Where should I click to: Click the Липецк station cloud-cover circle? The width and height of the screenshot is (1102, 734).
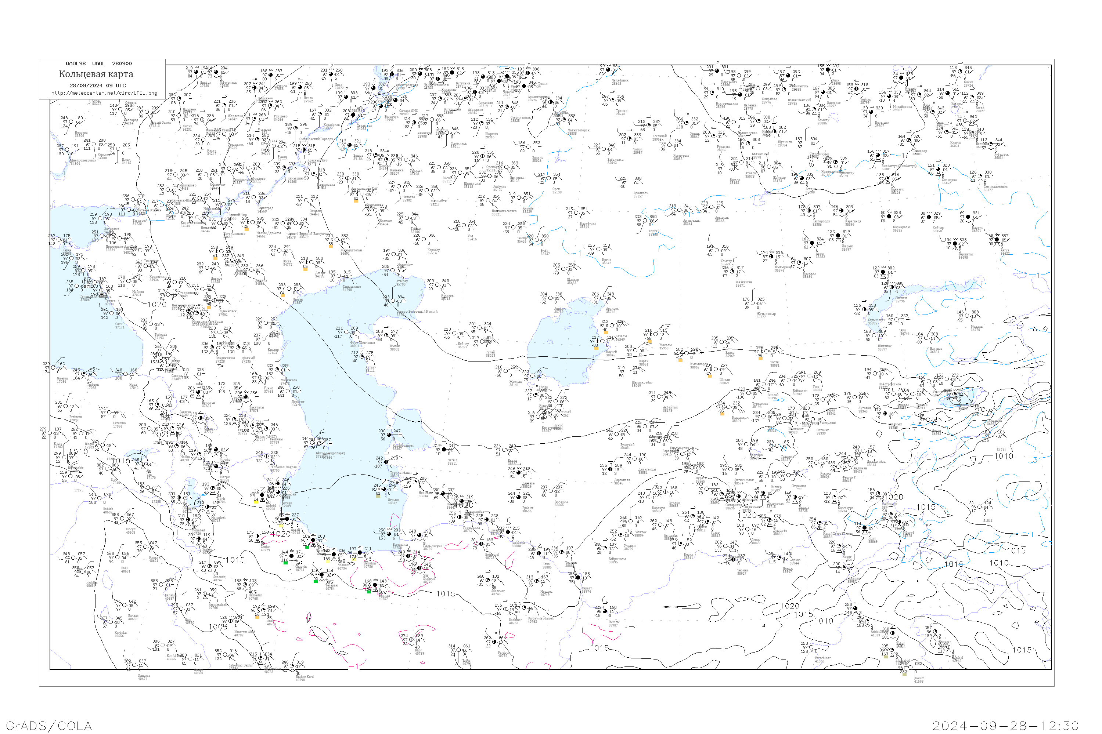(x=196, y=72)
